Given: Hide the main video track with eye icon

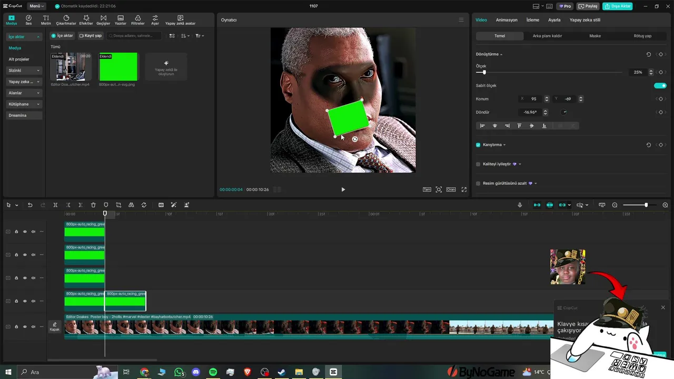Looking at the screenshot, I should pyautogui.click(x=25, y=327).
